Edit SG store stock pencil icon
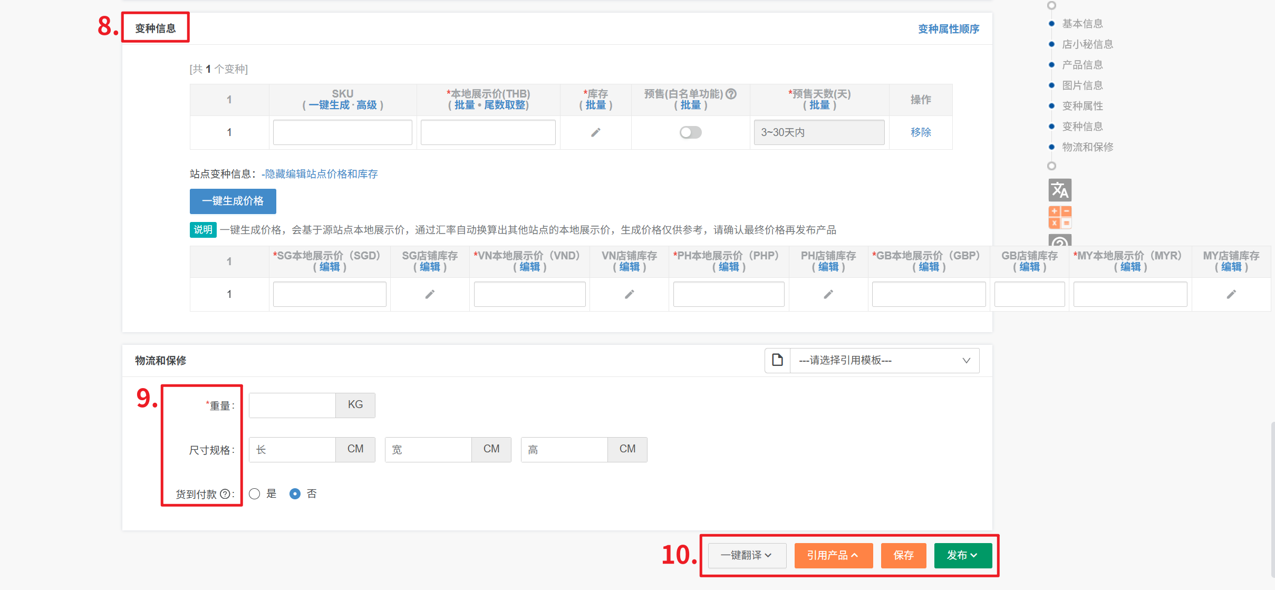Image resolution: width=1275 pixels, height=590 pixels. [x=430, y=294]
